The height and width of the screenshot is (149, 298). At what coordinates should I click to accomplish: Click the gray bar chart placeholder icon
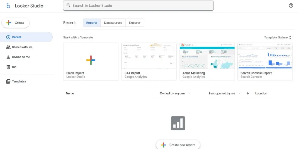coord(178,123)
